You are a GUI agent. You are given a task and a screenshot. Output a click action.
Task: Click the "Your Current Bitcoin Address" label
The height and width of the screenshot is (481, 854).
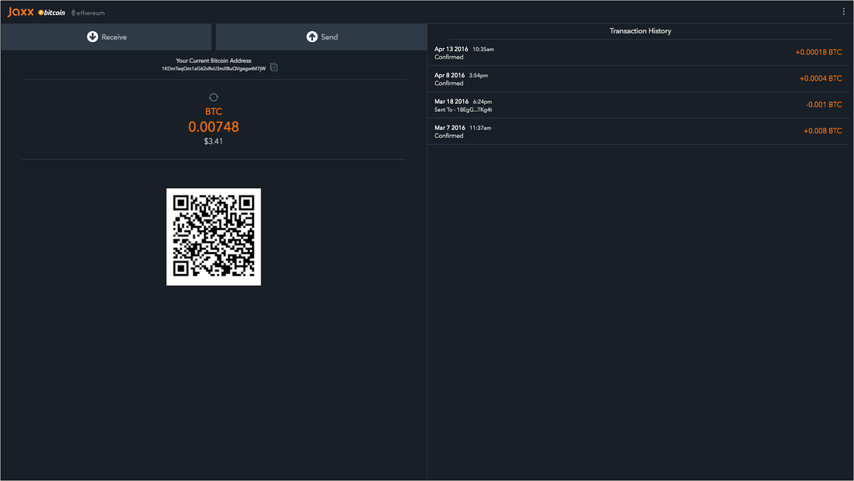[213, 60]
